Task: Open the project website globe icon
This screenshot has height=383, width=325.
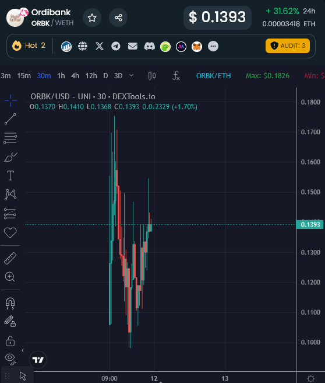Action: tap(83, 46)
